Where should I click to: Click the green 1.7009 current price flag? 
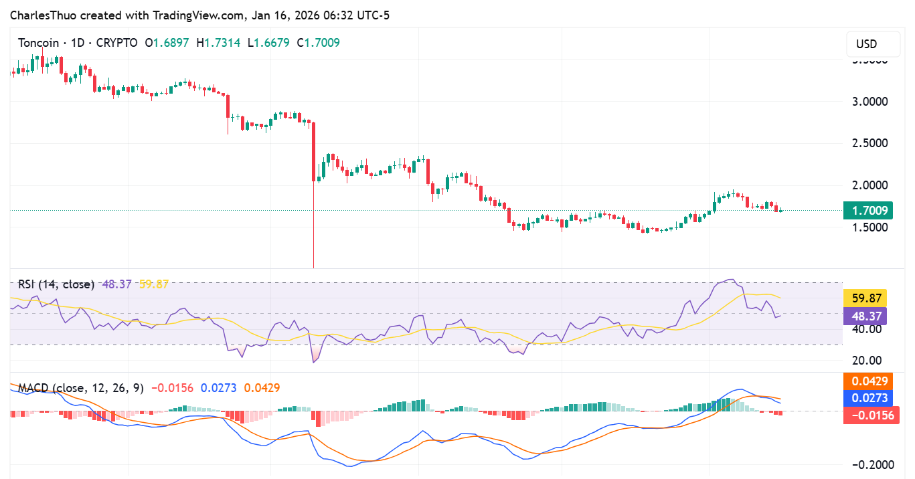tap(869, 210)
